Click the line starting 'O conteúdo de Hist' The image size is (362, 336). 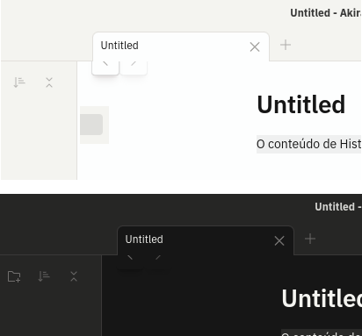click(x=308, y=144)
